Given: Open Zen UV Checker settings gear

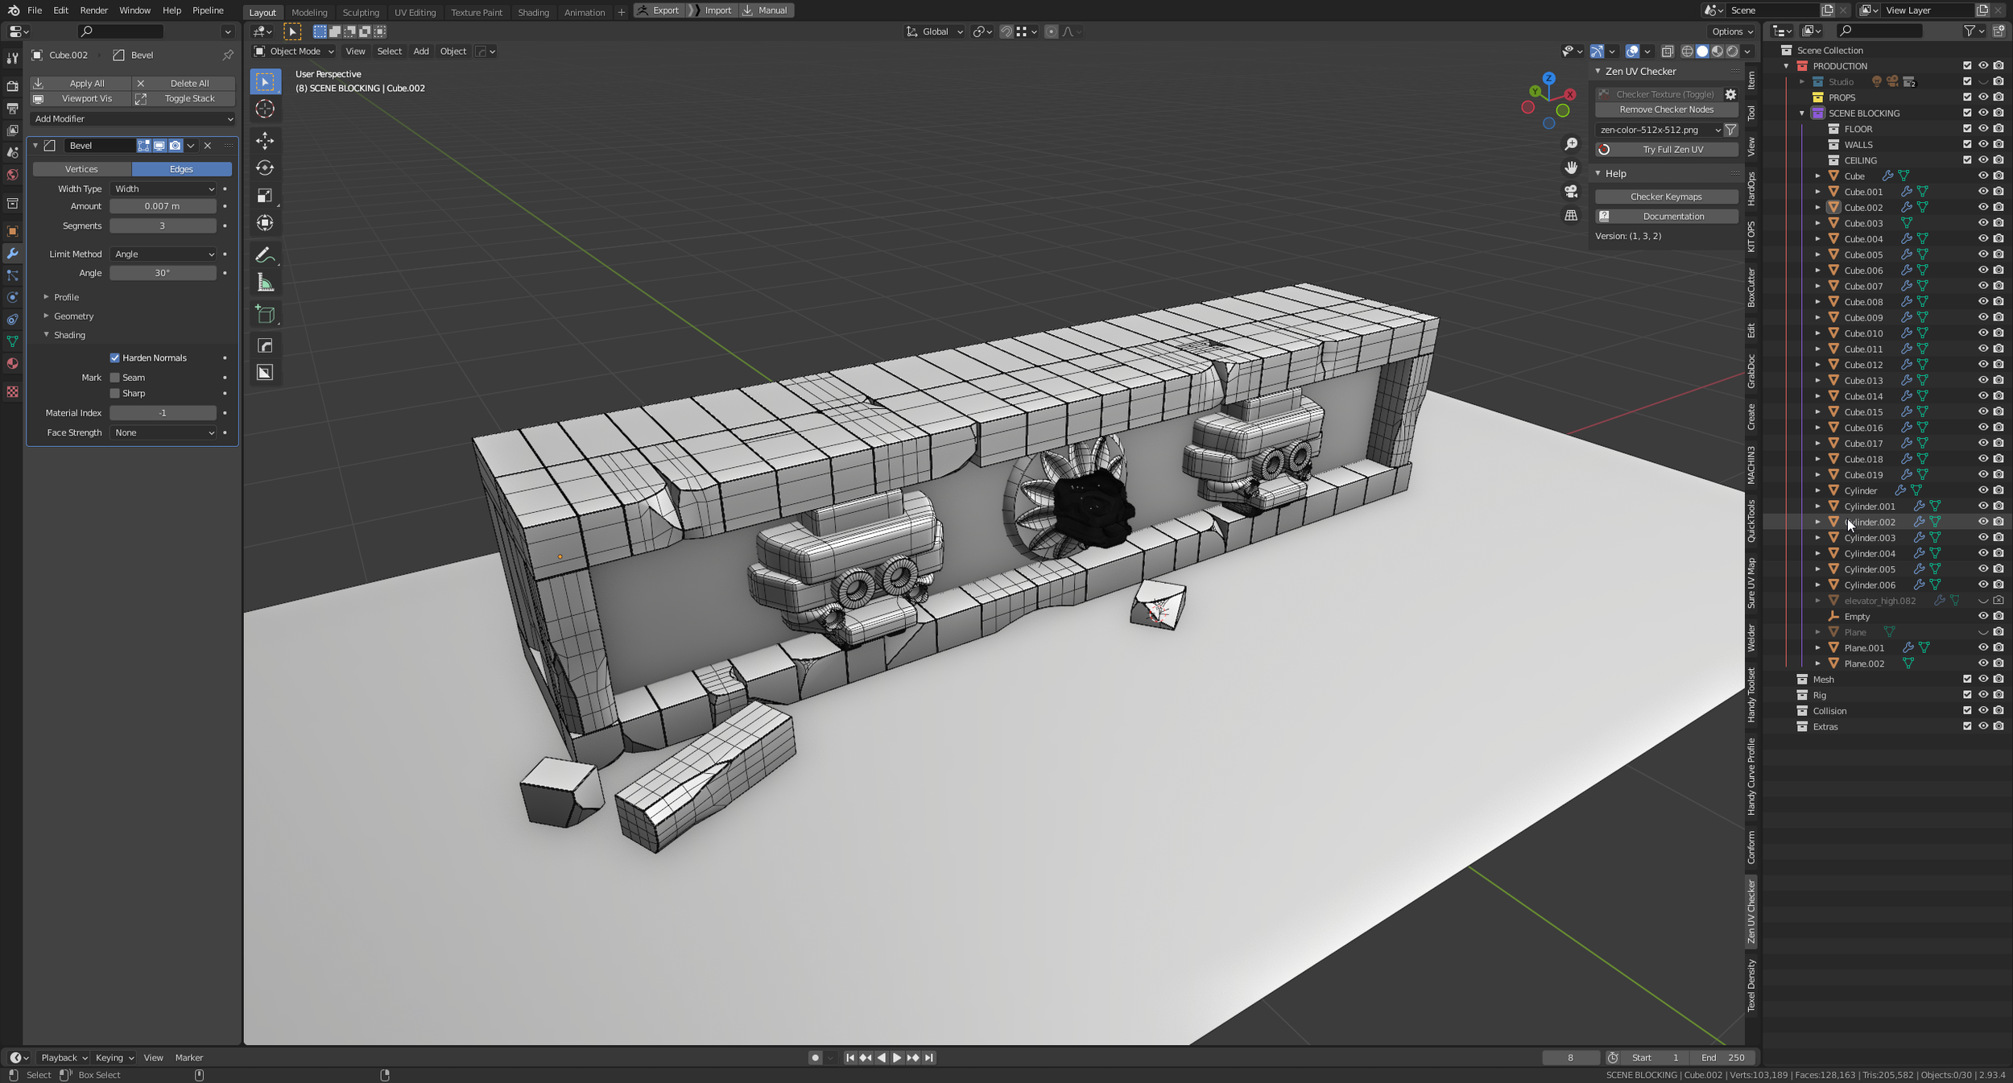Looking at the screenshot, I should [x=1730, y=94].
